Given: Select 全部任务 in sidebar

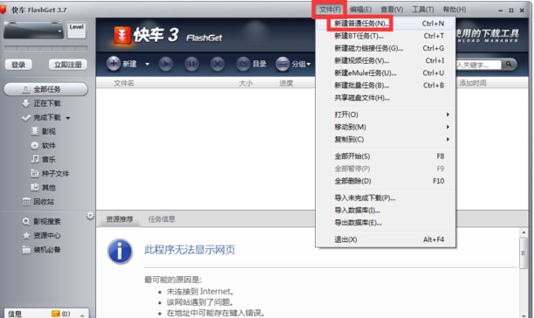Looking at the screenshot, I should coord(45,89).
